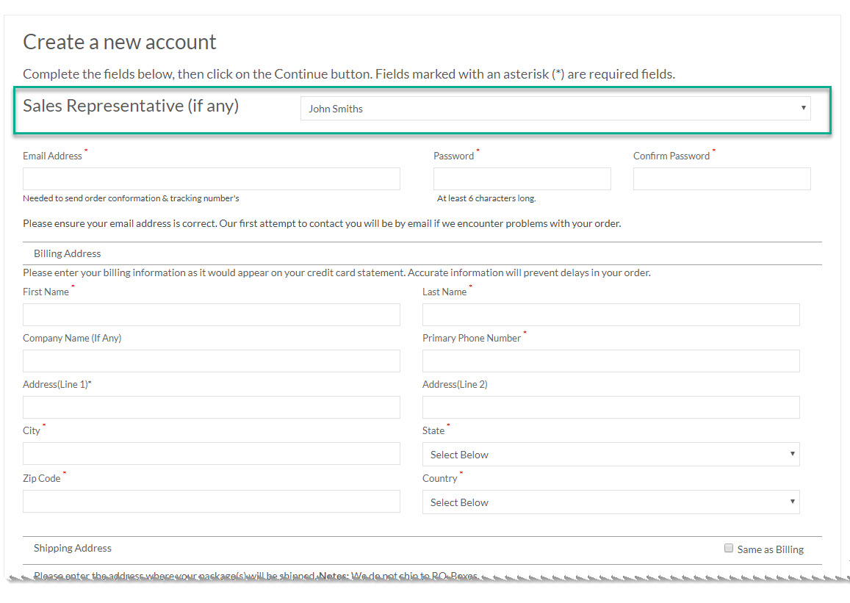850x603 pixels.
Task: Focus the Password field
Action: (x=522, y=179)
